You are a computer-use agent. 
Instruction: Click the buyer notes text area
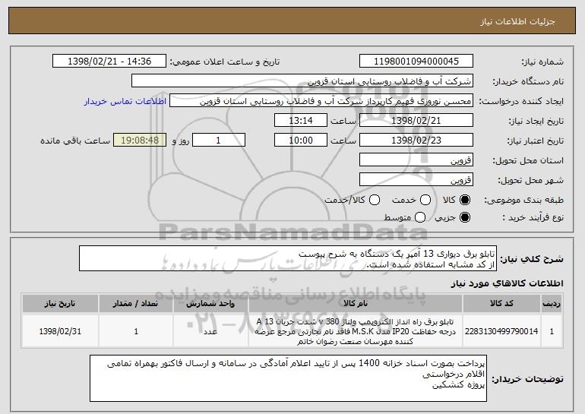point(288,378)
